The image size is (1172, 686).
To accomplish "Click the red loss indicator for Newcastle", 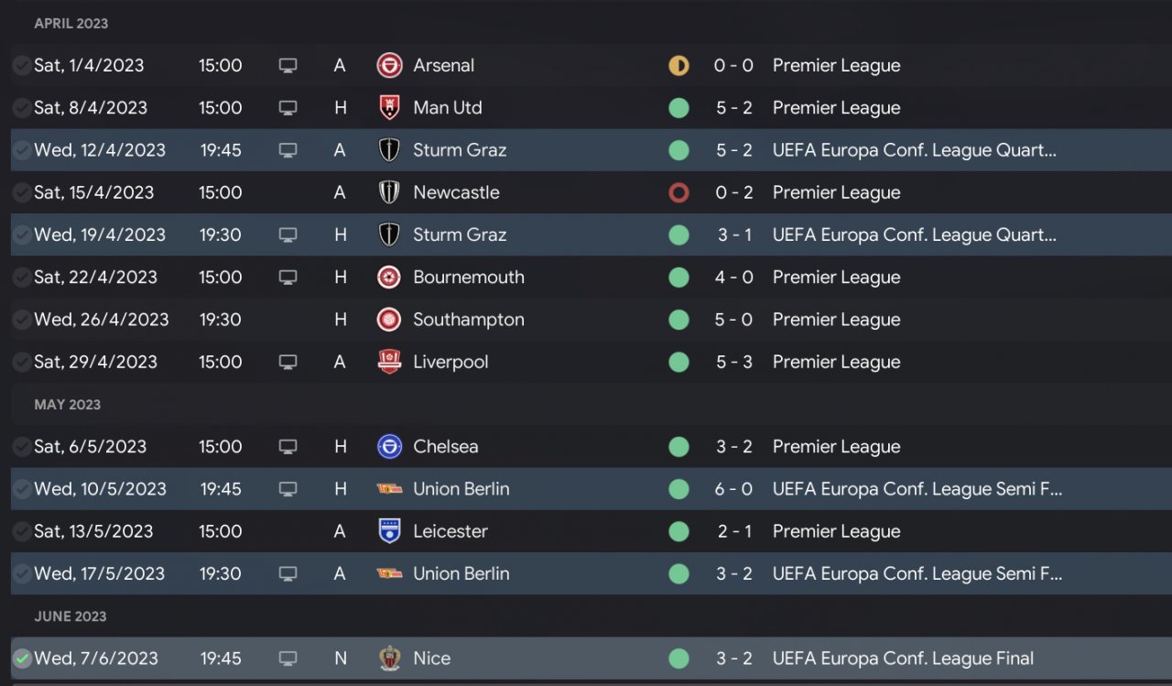I will [678, 193].
